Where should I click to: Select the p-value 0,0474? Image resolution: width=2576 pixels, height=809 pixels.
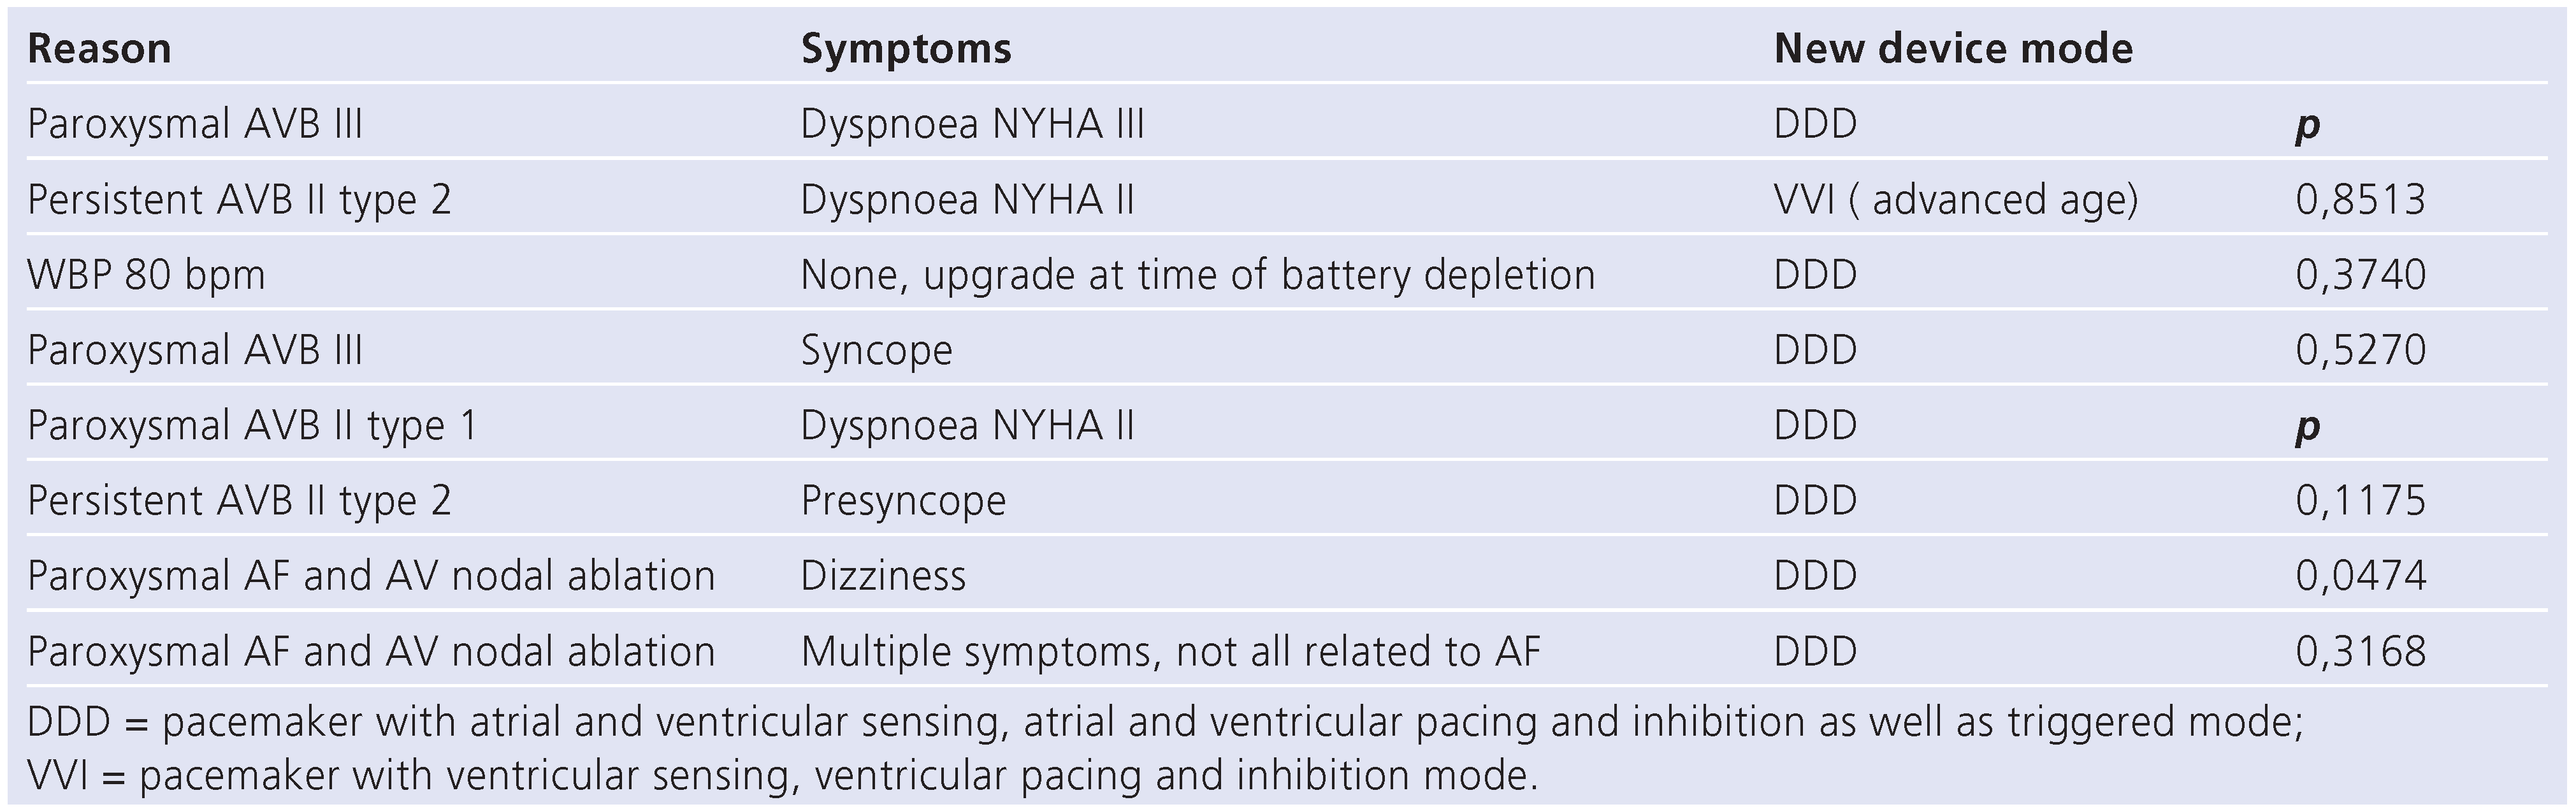(2360, 576)
